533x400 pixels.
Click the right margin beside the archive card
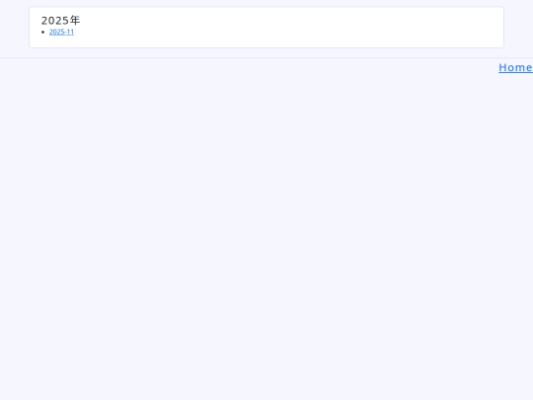coord(518,28)
